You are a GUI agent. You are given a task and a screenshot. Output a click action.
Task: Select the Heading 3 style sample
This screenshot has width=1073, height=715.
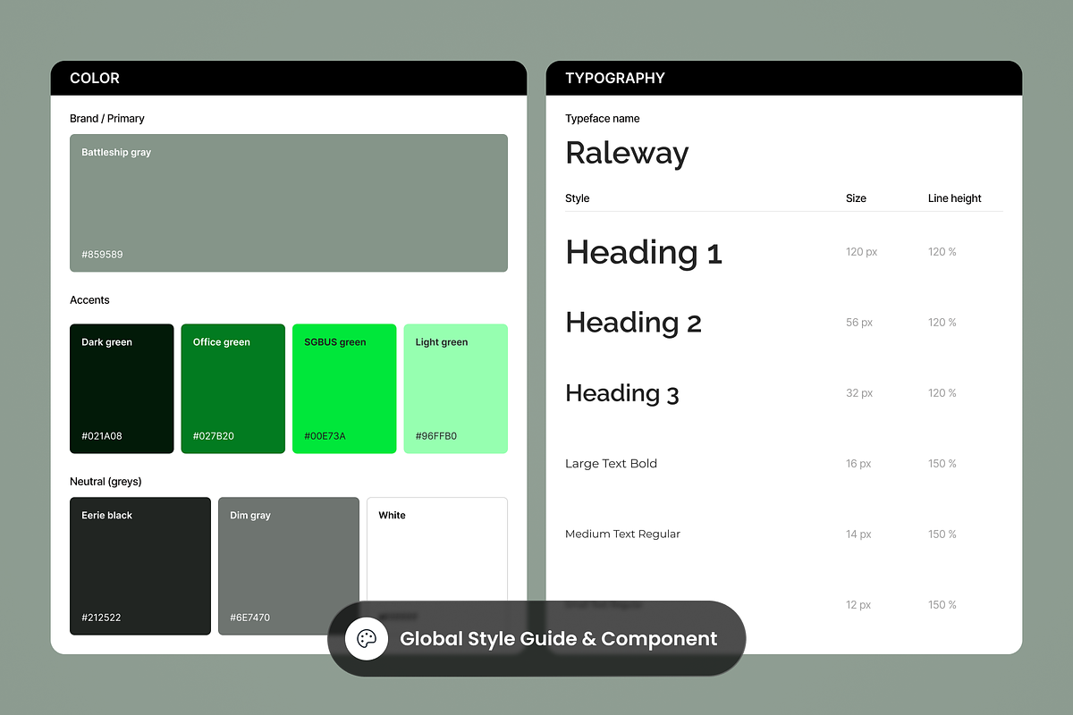622,393
